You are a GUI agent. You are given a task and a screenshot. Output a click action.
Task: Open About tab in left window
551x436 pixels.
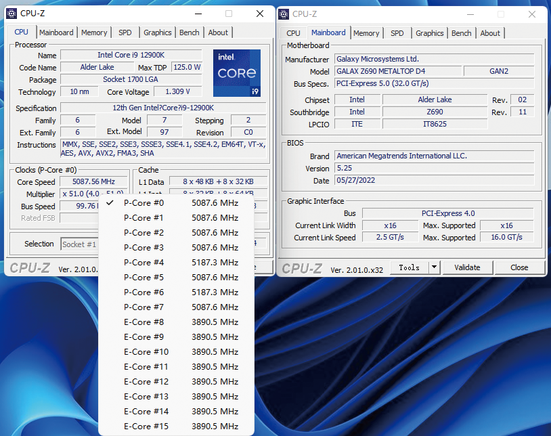[218, 32]
